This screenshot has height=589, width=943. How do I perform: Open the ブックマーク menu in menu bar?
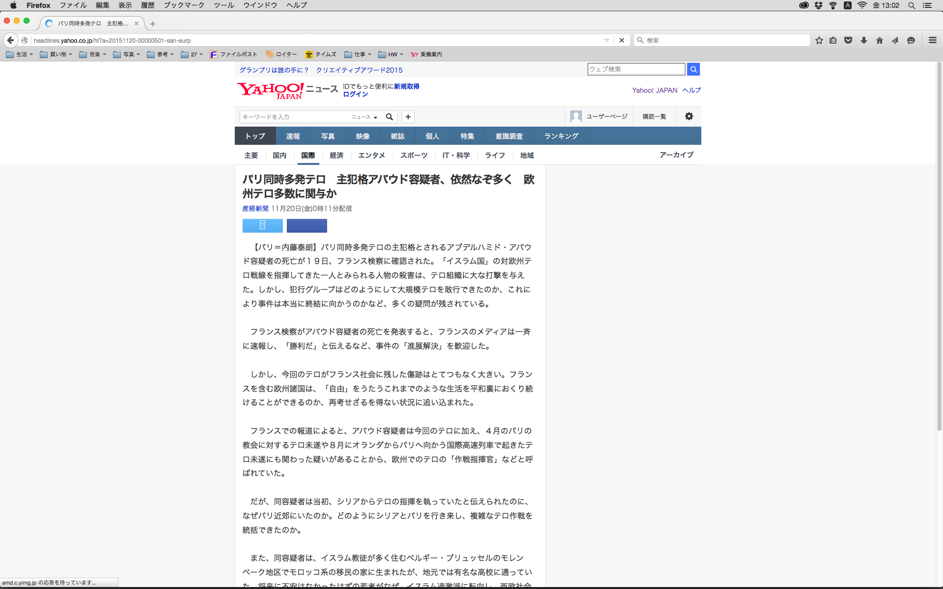point(184,5)
